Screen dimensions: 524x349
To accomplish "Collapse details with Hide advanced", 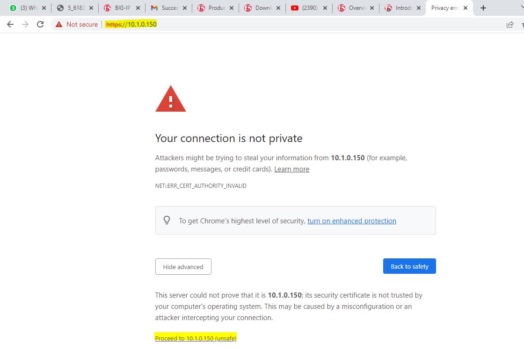I will click(183, 267).
